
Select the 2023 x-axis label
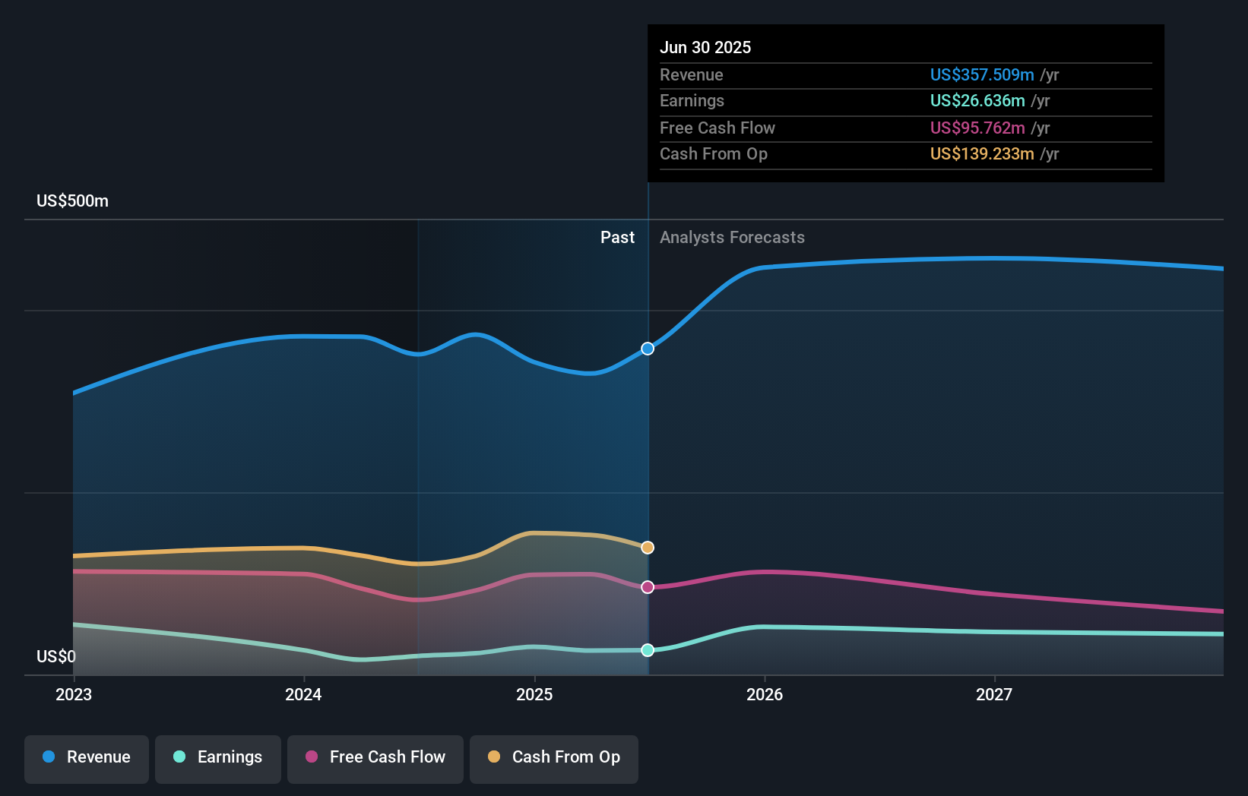pyautogui.click(x=74, y=695)
